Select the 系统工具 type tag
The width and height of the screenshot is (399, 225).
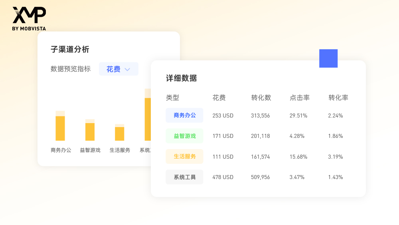(x=184, y=177)
